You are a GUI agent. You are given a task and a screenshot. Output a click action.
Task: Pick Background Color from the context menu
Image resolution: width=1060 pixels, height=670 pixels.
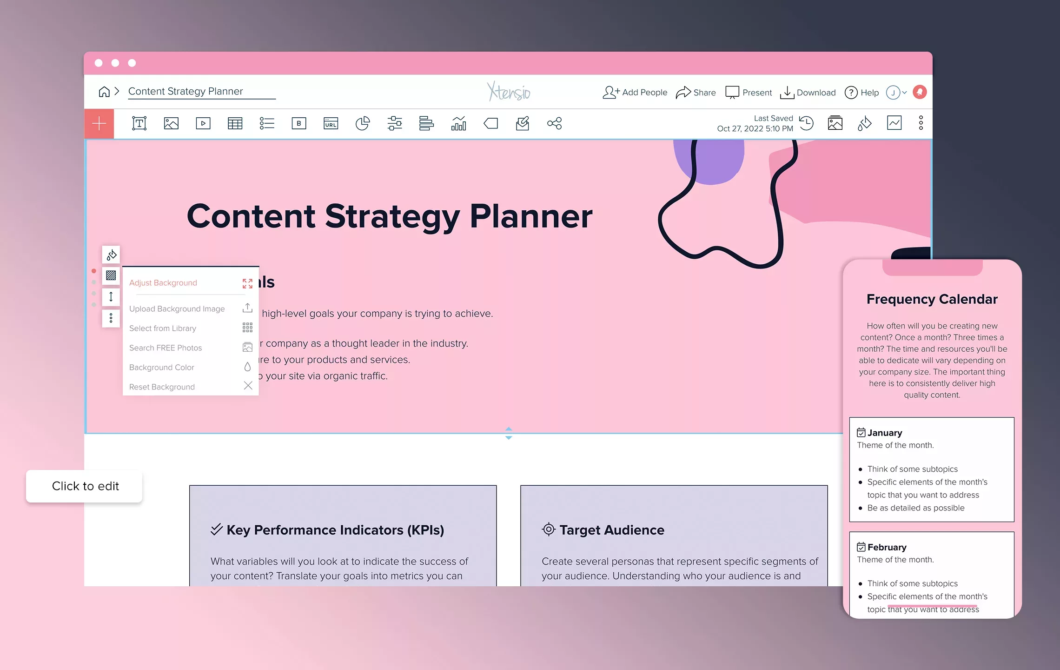(161, 367)
